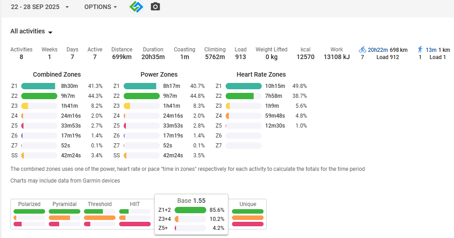Open the 22 - 28 SEP 2025 date dropdown
454x238 pixels.
[40, 7]
